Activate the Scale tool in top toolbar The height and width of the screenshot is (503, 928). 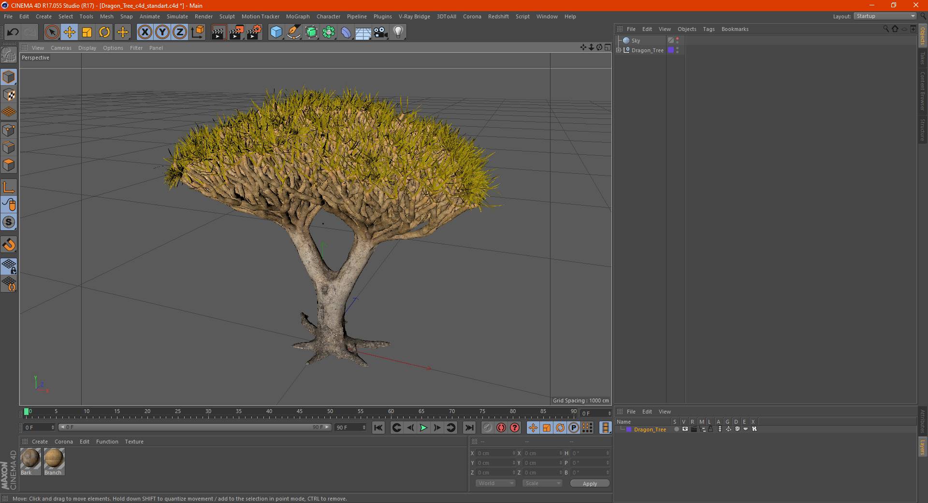(87, 32)
